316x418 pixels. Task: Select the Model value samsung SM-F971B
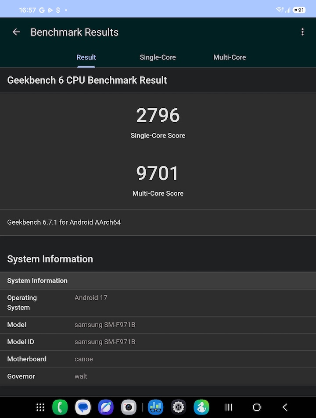point(105,325)
